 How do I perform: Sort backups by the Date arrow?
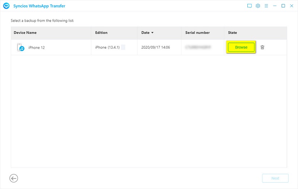coord(152,33)
